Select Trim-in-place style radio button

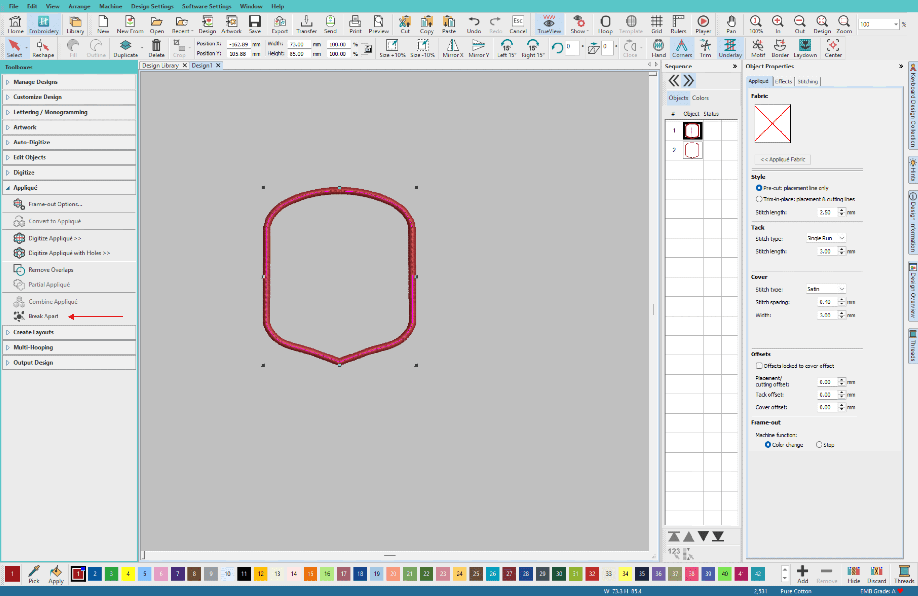[x=759, y=199]
